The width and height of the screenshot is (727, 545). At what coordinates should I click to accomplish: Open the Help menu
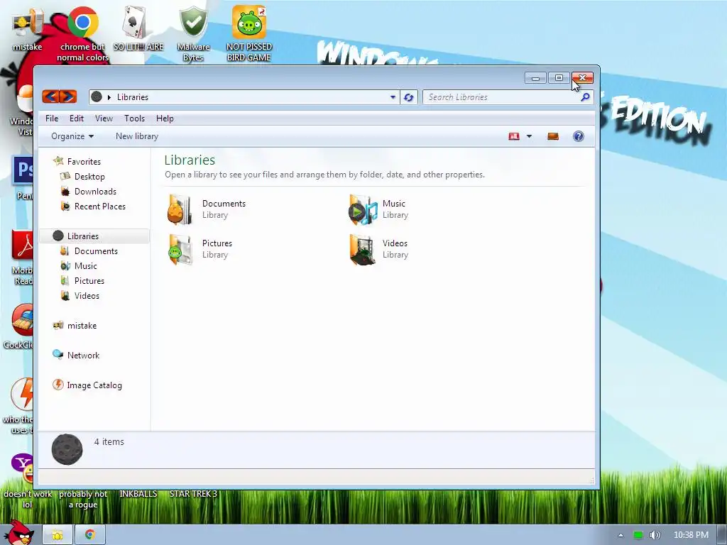(165, 119)
